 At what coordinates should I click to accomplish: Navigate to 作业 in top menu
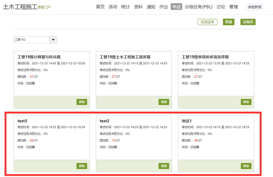pyautogui.click(x=164, y=7)
